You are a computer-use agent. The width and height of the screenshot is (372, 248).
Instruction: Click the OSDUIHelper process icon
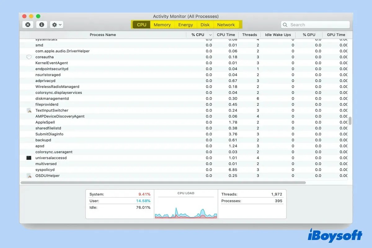29,176
